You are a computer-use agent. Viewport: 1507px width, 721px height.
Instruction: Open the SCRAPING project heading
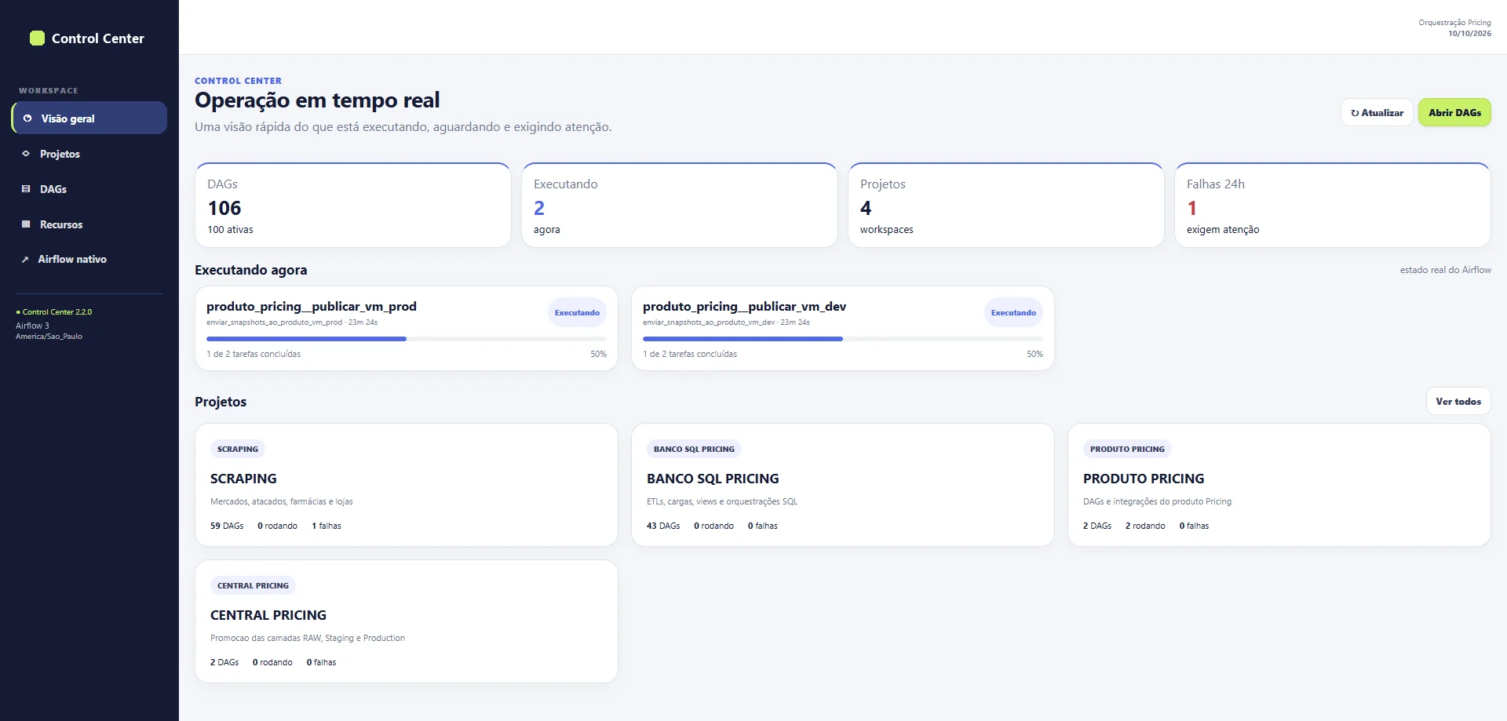point(243,479)
